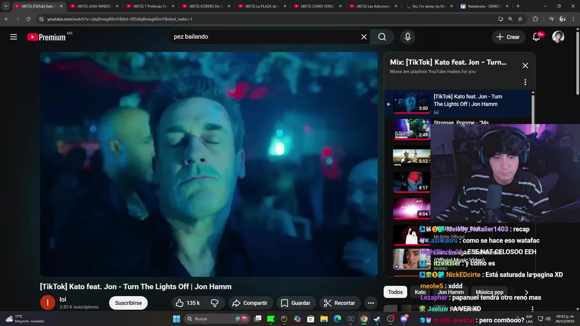Click the taskbar Buscar search box
Image resolution: width=580 pixels, height=326 pixels.
[x=217, y=319]
